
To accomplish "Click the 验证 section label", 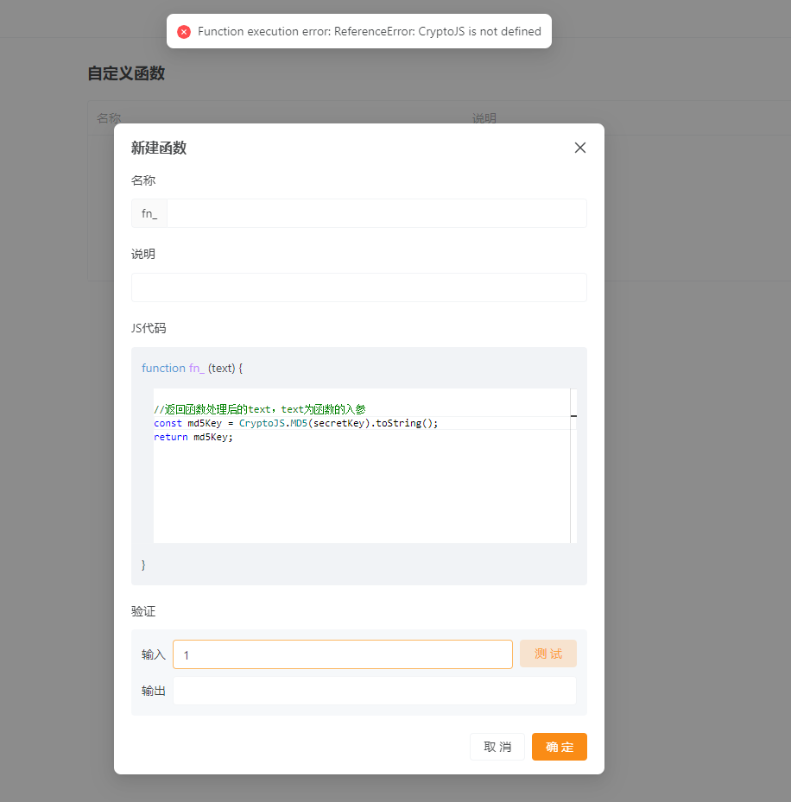I will pos(143,611).
